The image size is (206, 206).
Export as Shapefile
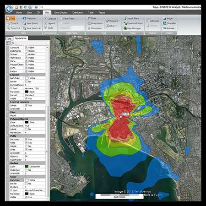point(169,23)
